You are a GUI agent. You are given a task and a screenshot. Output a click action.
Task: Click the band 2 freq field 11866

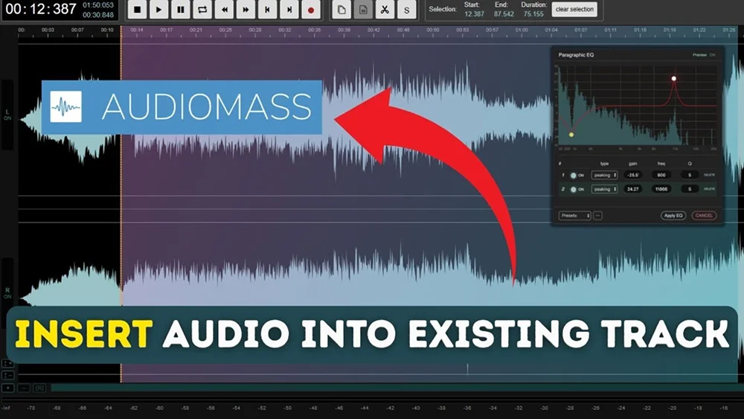[661, 189]
